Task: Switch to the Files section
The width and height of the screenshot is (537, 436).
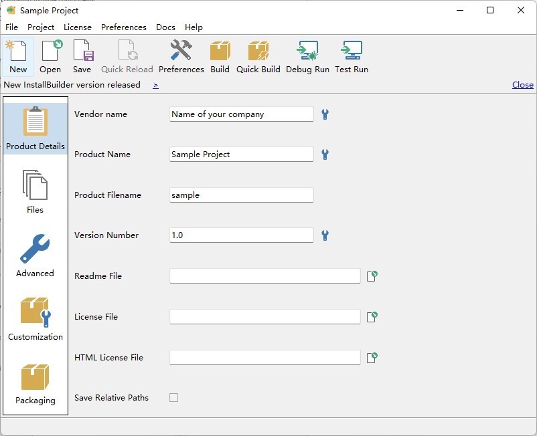Action: tap(35, 192)
